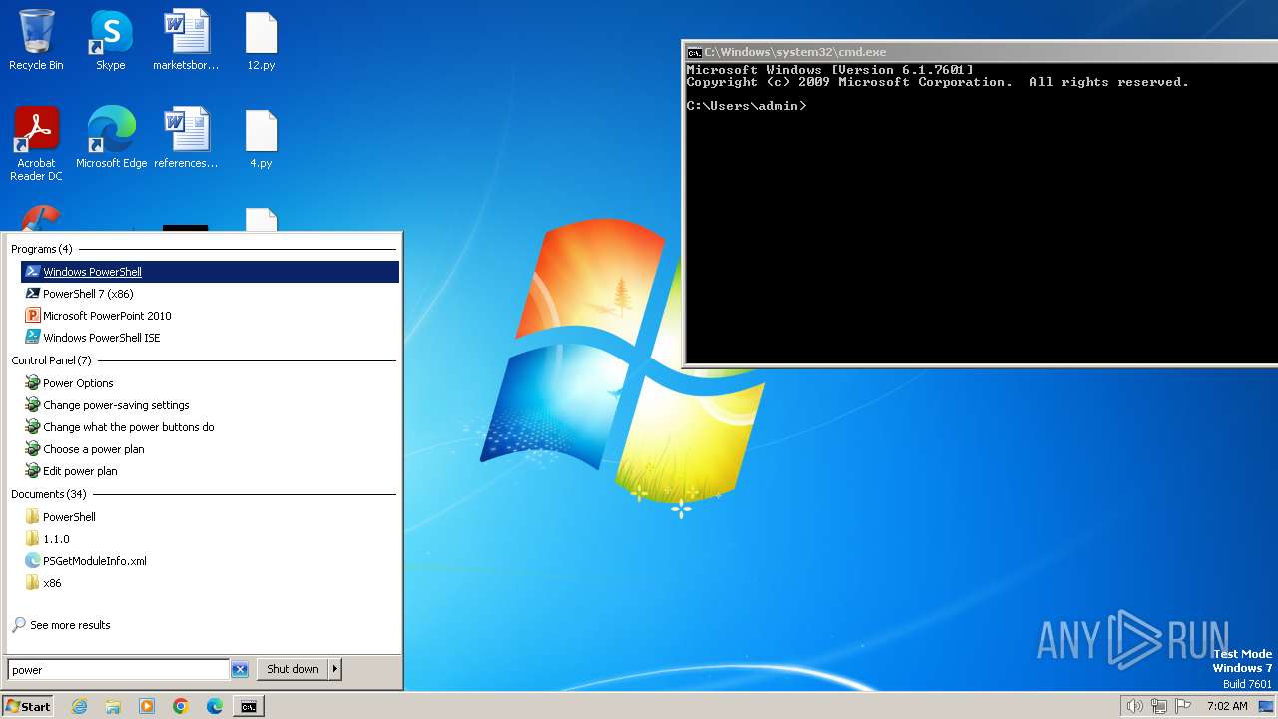The image size is (1278, 719).
Task: Select the 12.py file on desktop
Action: (261, 40)
